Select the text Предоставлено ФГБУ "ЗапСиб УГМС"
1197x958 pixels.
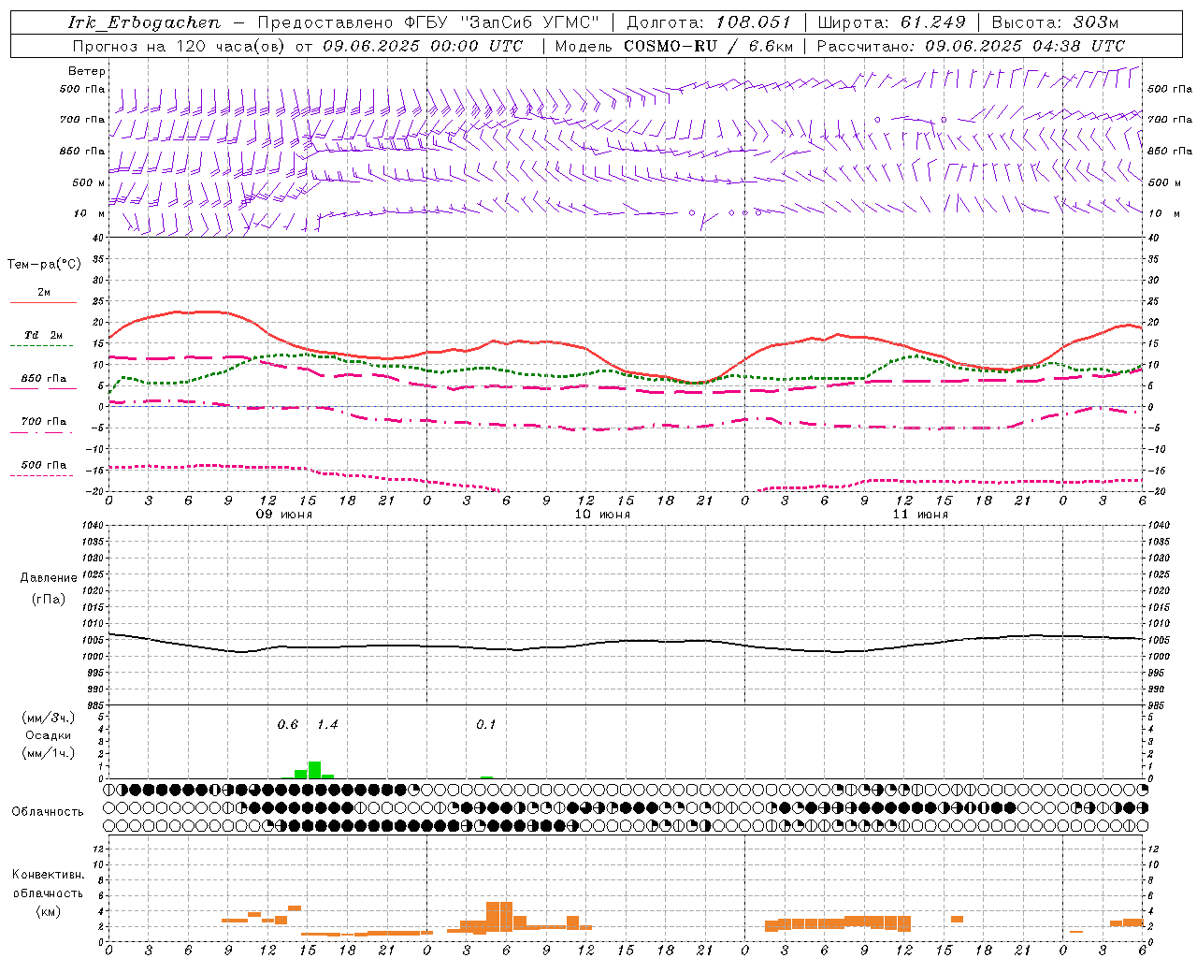point(428,22)
